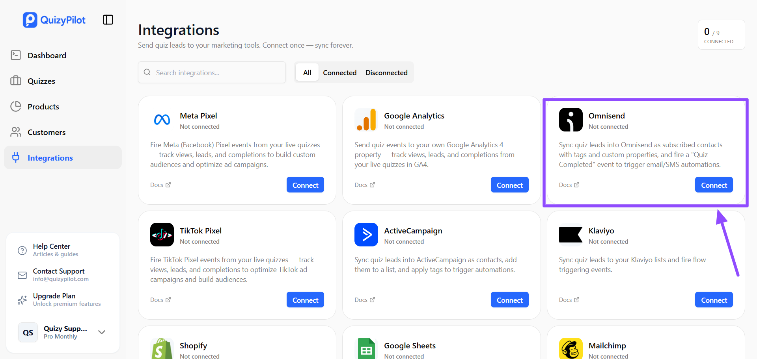Connect the Klaviyo integration
Image resolution: width=757 pixels, height=359 pixels.
pyautogui.click(x=714, y=300)
